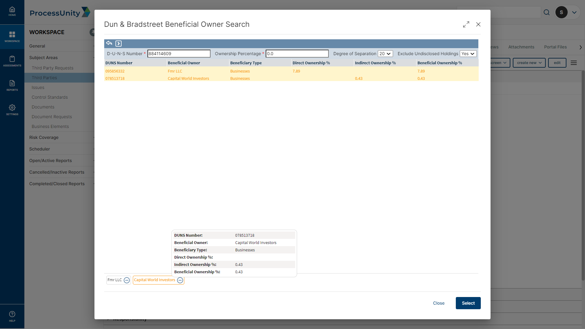This screenshot has height=329, width=585.
Task: Open the Workspace icon in sidebar
Action: (12, 37)
